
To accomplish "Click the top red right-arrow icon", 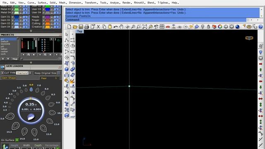I will pos(260,64).
